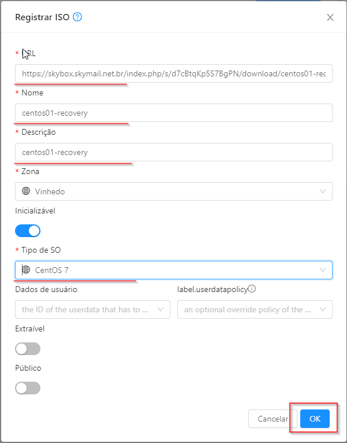Enable the Extraível toggle
This screenshot has height=443, width=347.
pyautogui.click(x=28, y=349)
